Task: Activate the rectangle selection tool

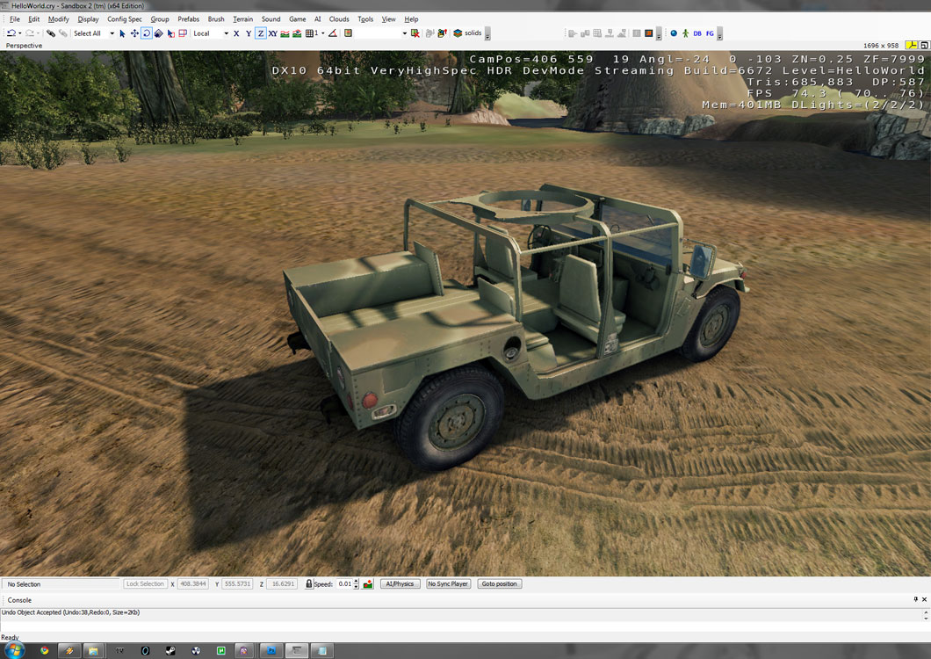Action: click(183, 33)
